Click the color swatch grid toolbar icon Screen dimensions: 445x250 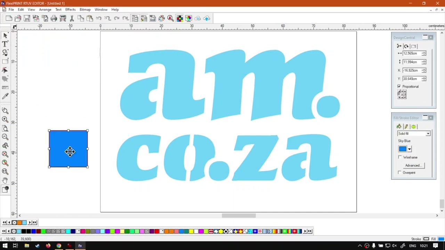point(180,18)
